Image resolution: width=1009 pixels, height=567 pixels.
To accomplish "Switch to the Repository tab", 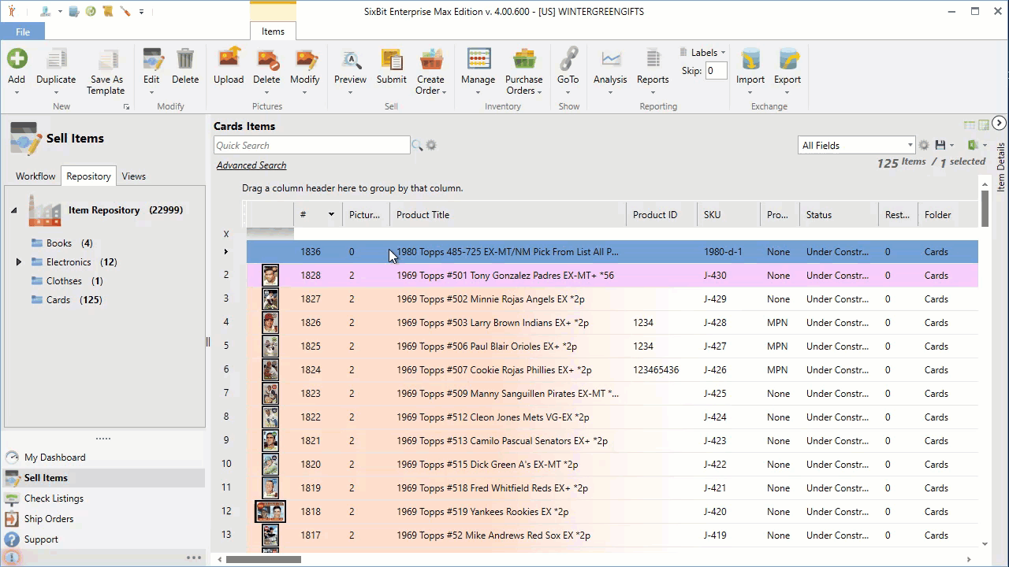I will click(88, 176).
